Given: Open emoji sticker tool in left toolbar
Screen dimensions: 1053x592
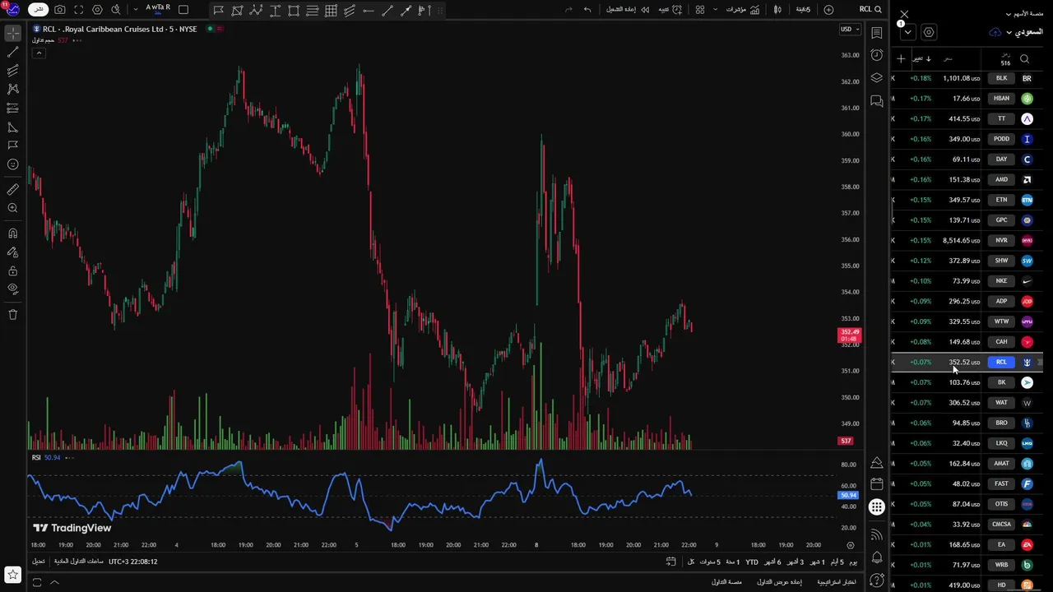Looking at the screenshot, I should coord(12,164).
